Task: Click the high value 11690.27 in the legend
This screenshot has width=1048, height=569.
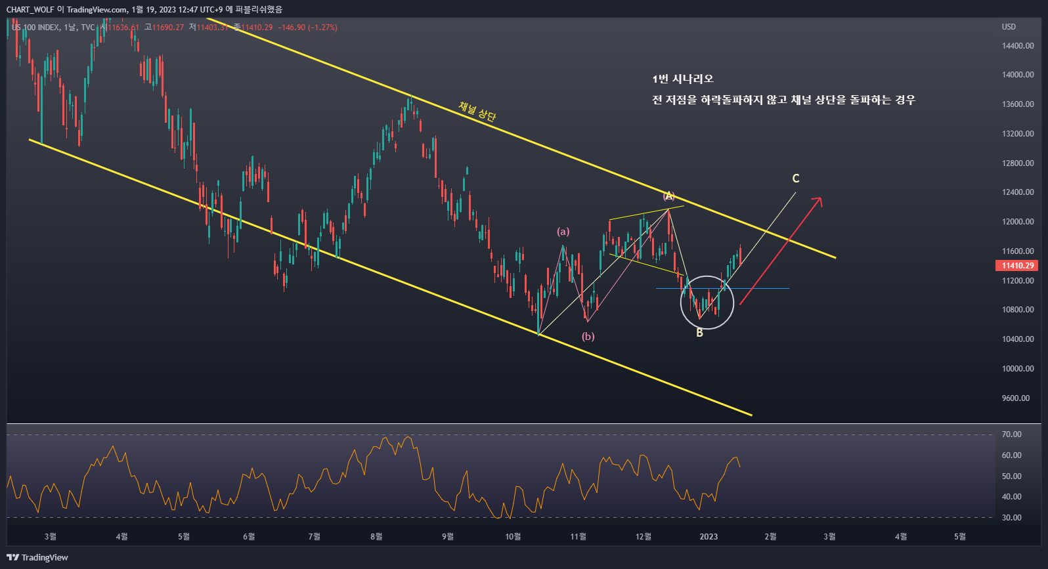Action: coord(168,28)
